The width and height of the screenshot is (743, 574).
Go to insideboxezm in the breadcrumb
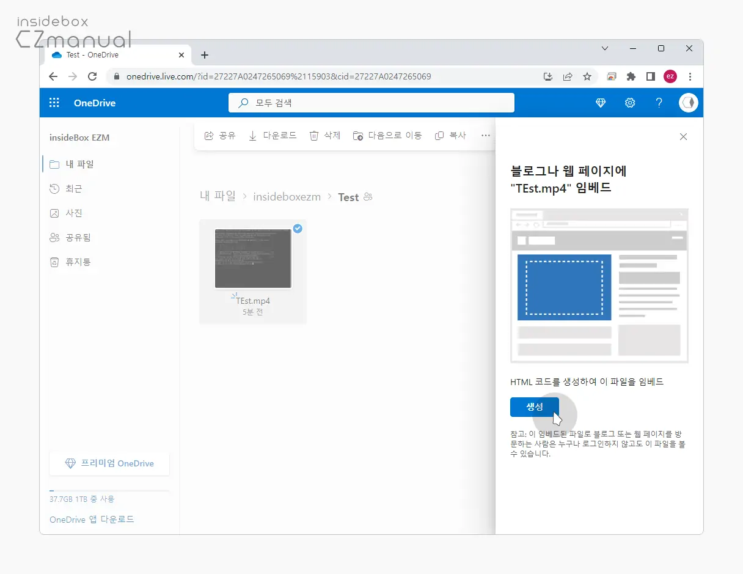pyautogui.click(x=287, y=197)
